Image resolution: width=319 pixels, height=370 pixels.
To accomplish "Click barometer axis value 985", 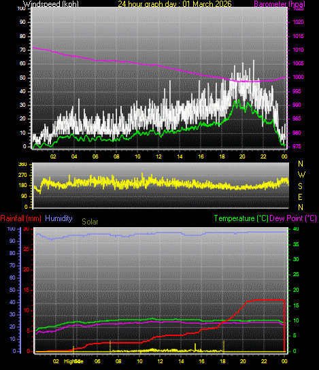I will pyautogui.click(x=297, y=119).
